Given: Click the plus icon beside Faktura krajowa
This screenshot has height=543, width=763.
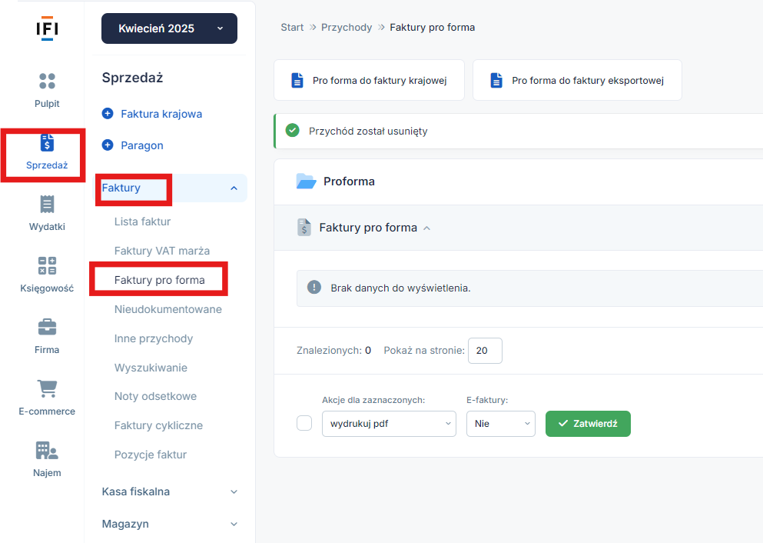Looking at the screenshot, I should [x=108, y=114].
